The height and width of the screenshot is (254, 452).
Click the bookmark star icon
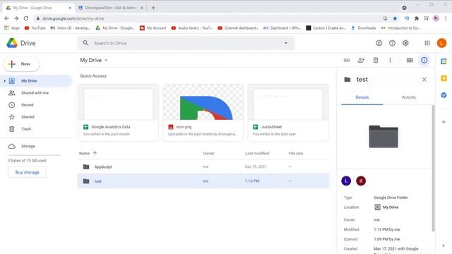click(x=395, y=18)
